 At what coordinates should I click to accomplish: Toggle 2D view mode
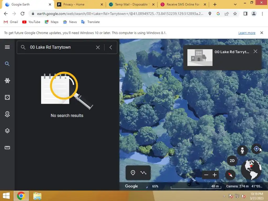pyautogui.click(x=232, y=161)
